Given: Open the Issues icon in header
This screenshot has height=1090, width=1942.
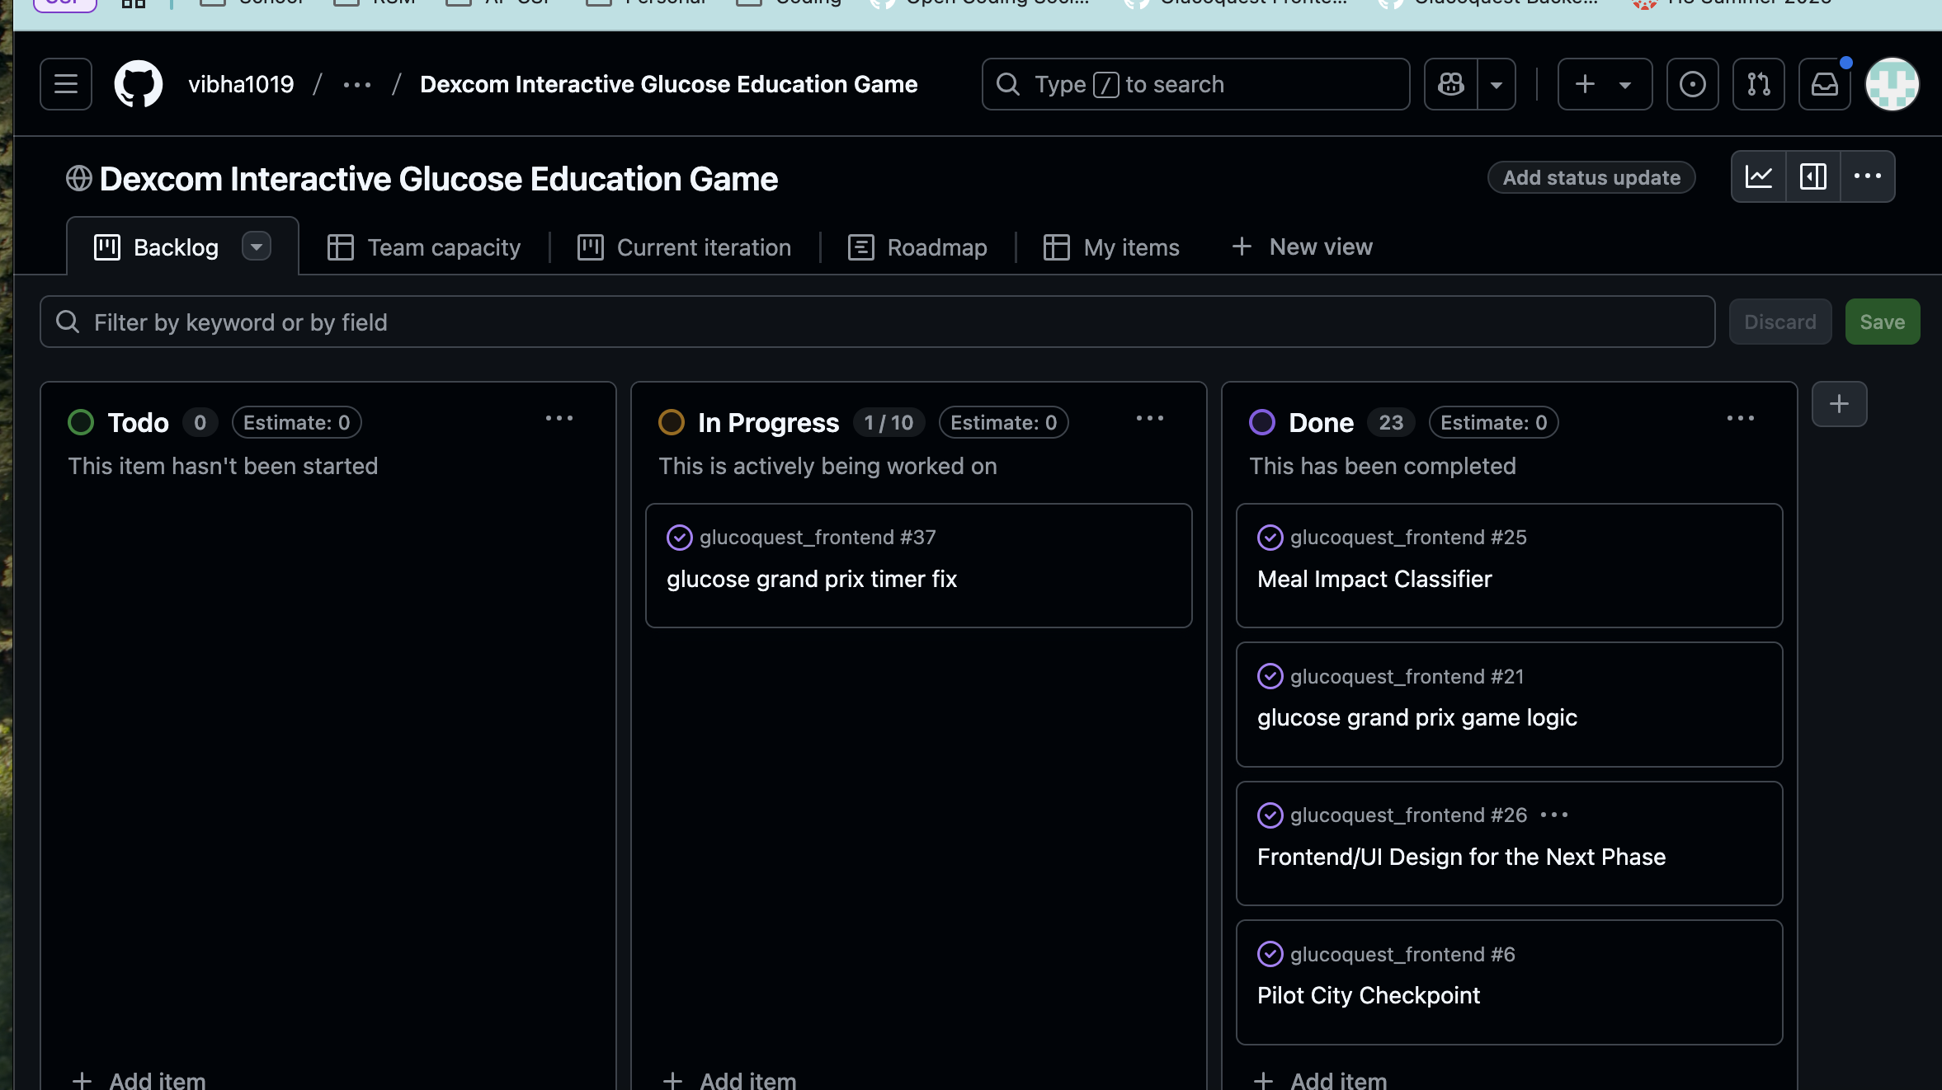Looking at the screenshot, I should (1692, 84).
